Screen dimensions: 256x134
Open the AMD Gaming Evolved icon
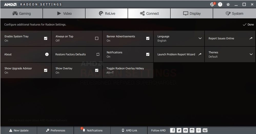tap(205, 130)
